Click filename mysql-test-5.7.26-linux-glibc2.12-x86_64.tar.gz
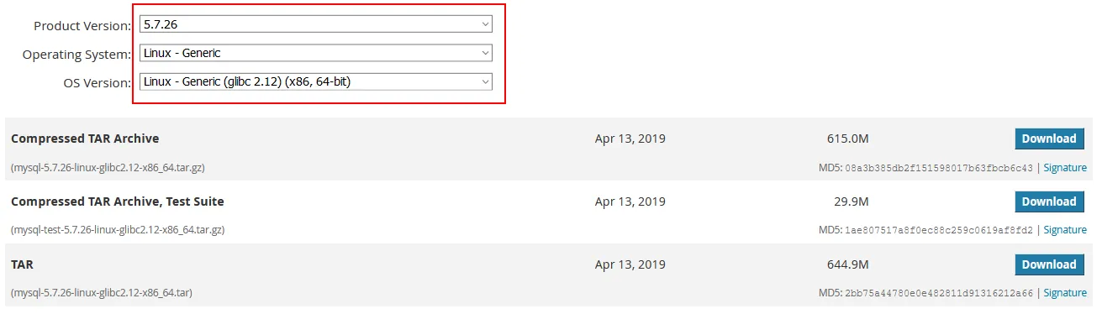This screenshot has height=314, width=1102. [118, 230]
